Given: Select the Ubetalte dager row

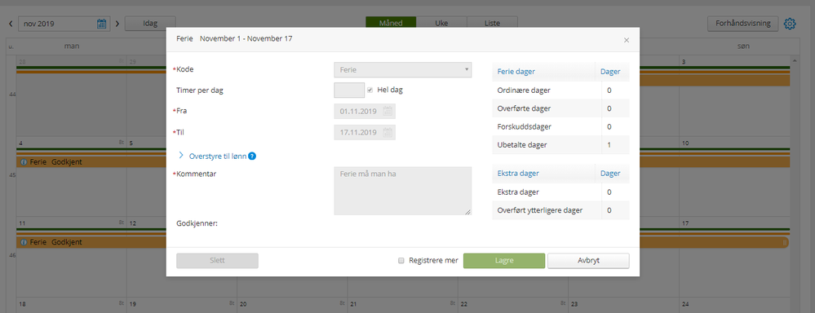Looking at the screenshot, I should click(x=560, y=145).
